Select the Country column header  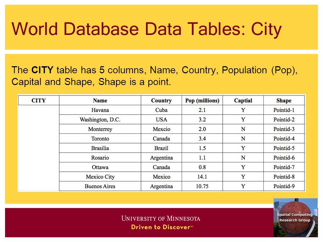point(161,100)
